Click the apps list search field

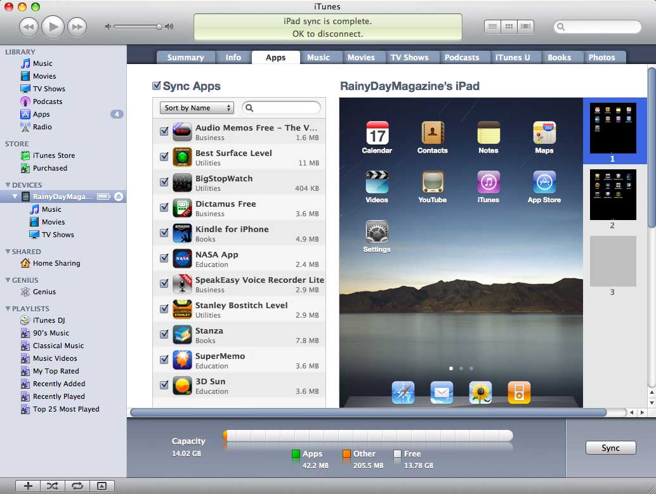pos(281,108)
